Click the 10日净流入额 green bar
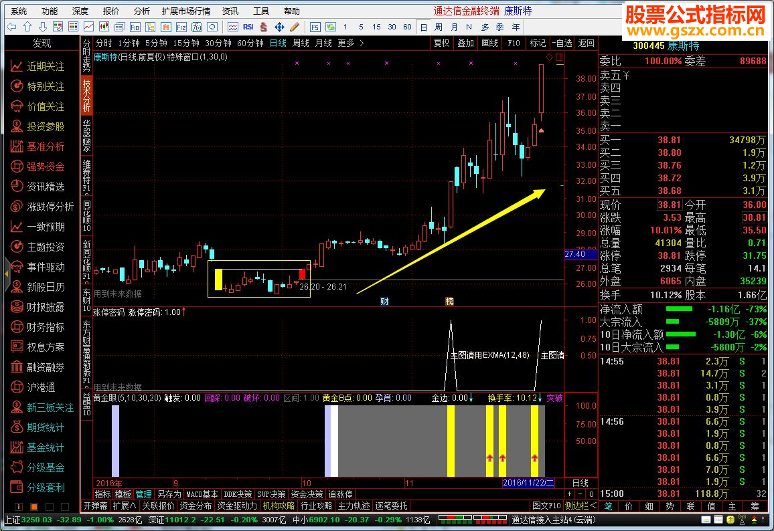 click(x=681, y=334)
